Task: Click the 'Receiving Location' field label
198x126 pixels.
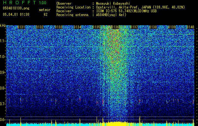Action: click(x=73, y=7)
